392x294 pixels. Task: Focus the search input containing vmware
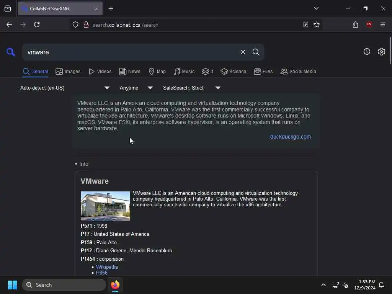(130, 52)
